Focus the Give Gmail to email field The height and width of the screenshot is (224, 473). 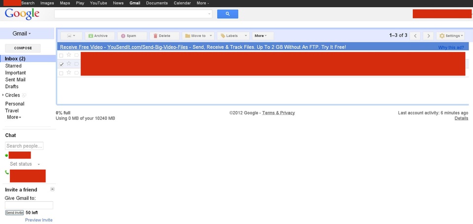[29, 205]
